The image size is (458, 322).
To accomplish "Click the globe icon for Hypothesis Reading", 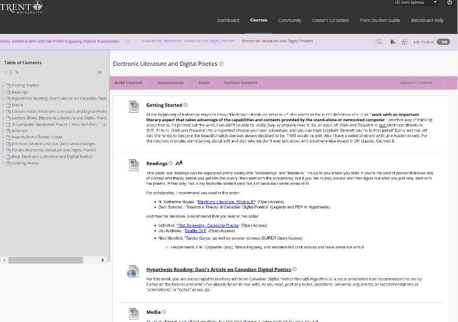I will pos(133,271).
